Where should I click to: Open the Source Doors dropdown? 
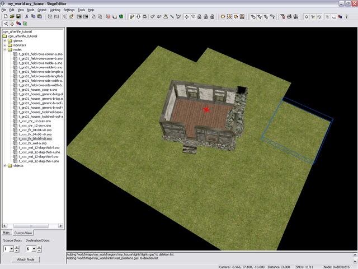pyautogui.click(x=11, y=249)
